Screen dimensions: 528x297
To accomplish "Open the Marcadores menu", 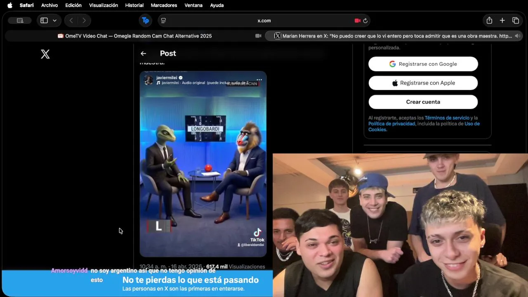I will tap(164, 5).
